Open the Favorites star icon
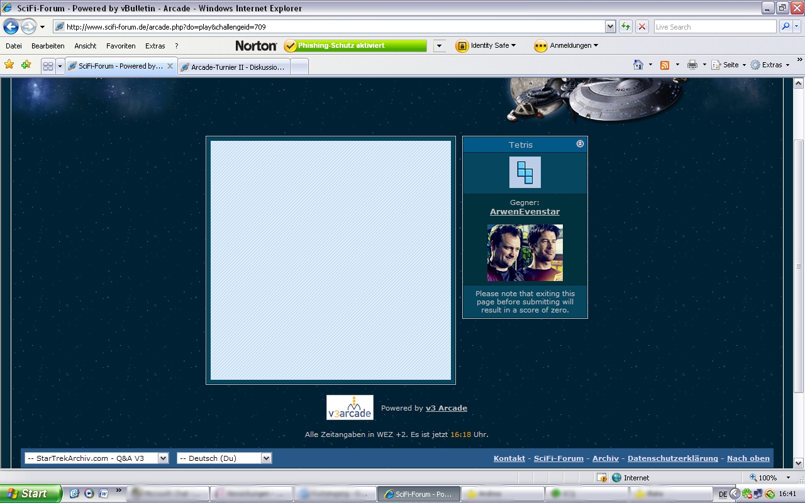The height and width of the screenshot is (503, 805). coord(9,65)
